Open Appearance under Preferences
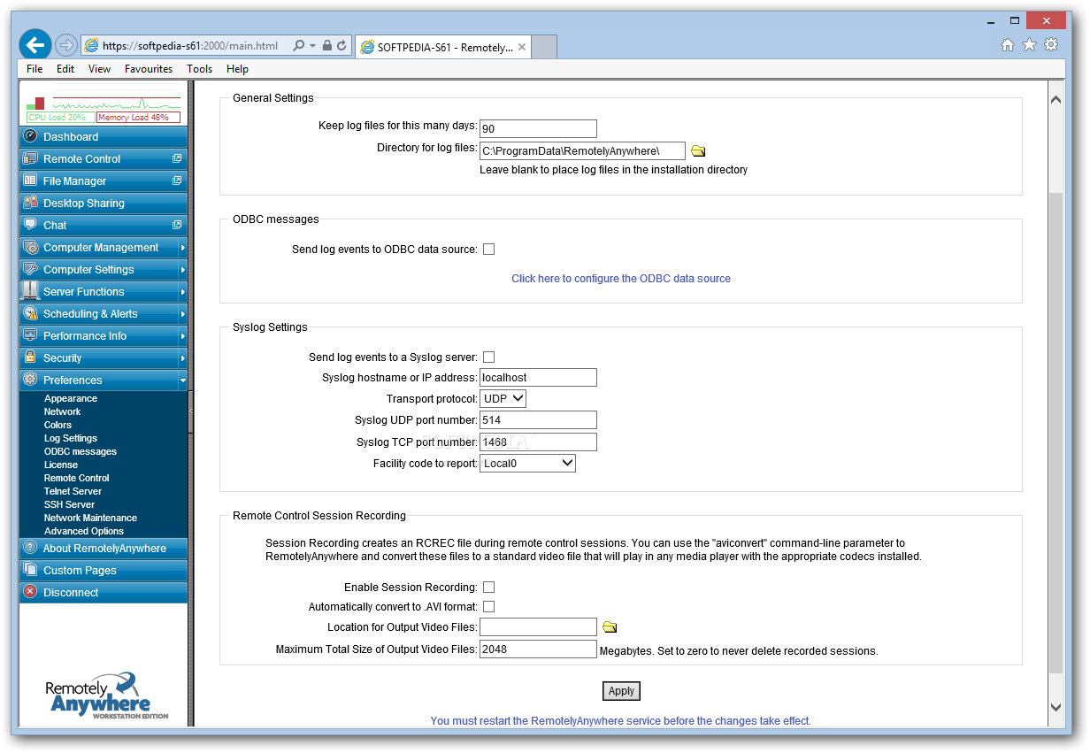The height and width of the screenshot is (753, 1090). tap(71, 398)
